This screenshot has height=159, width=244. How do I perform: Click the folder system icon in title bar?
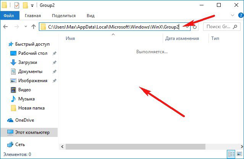(4, 5)
